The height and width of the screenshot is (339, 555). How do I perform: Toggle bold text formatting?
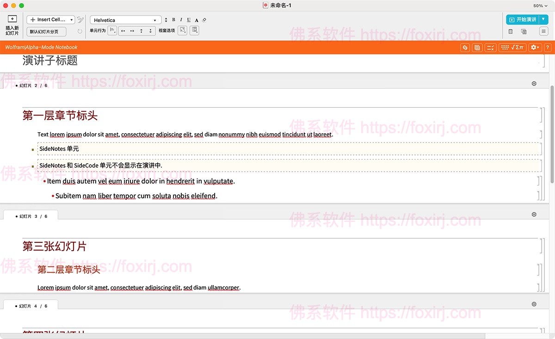[x=174, y=20]
